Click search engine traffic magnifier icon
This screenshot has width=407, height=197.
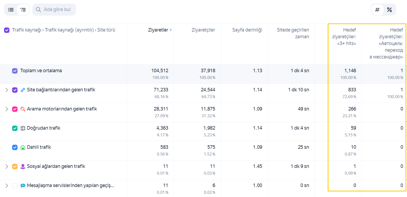click(x=23, y=109)
